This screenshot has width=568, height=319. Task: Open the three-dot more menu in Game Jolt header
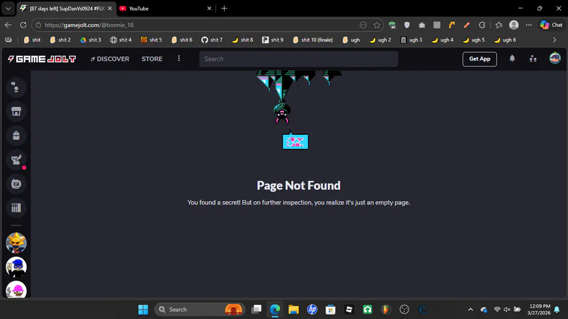pyautogui.click(x=179, y=59)
